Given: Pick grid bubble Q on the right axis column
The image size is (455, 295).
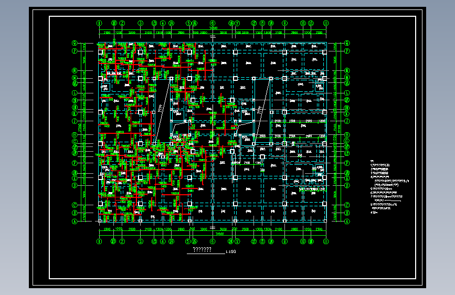Looking at the screenshot, I should (347, 43).
